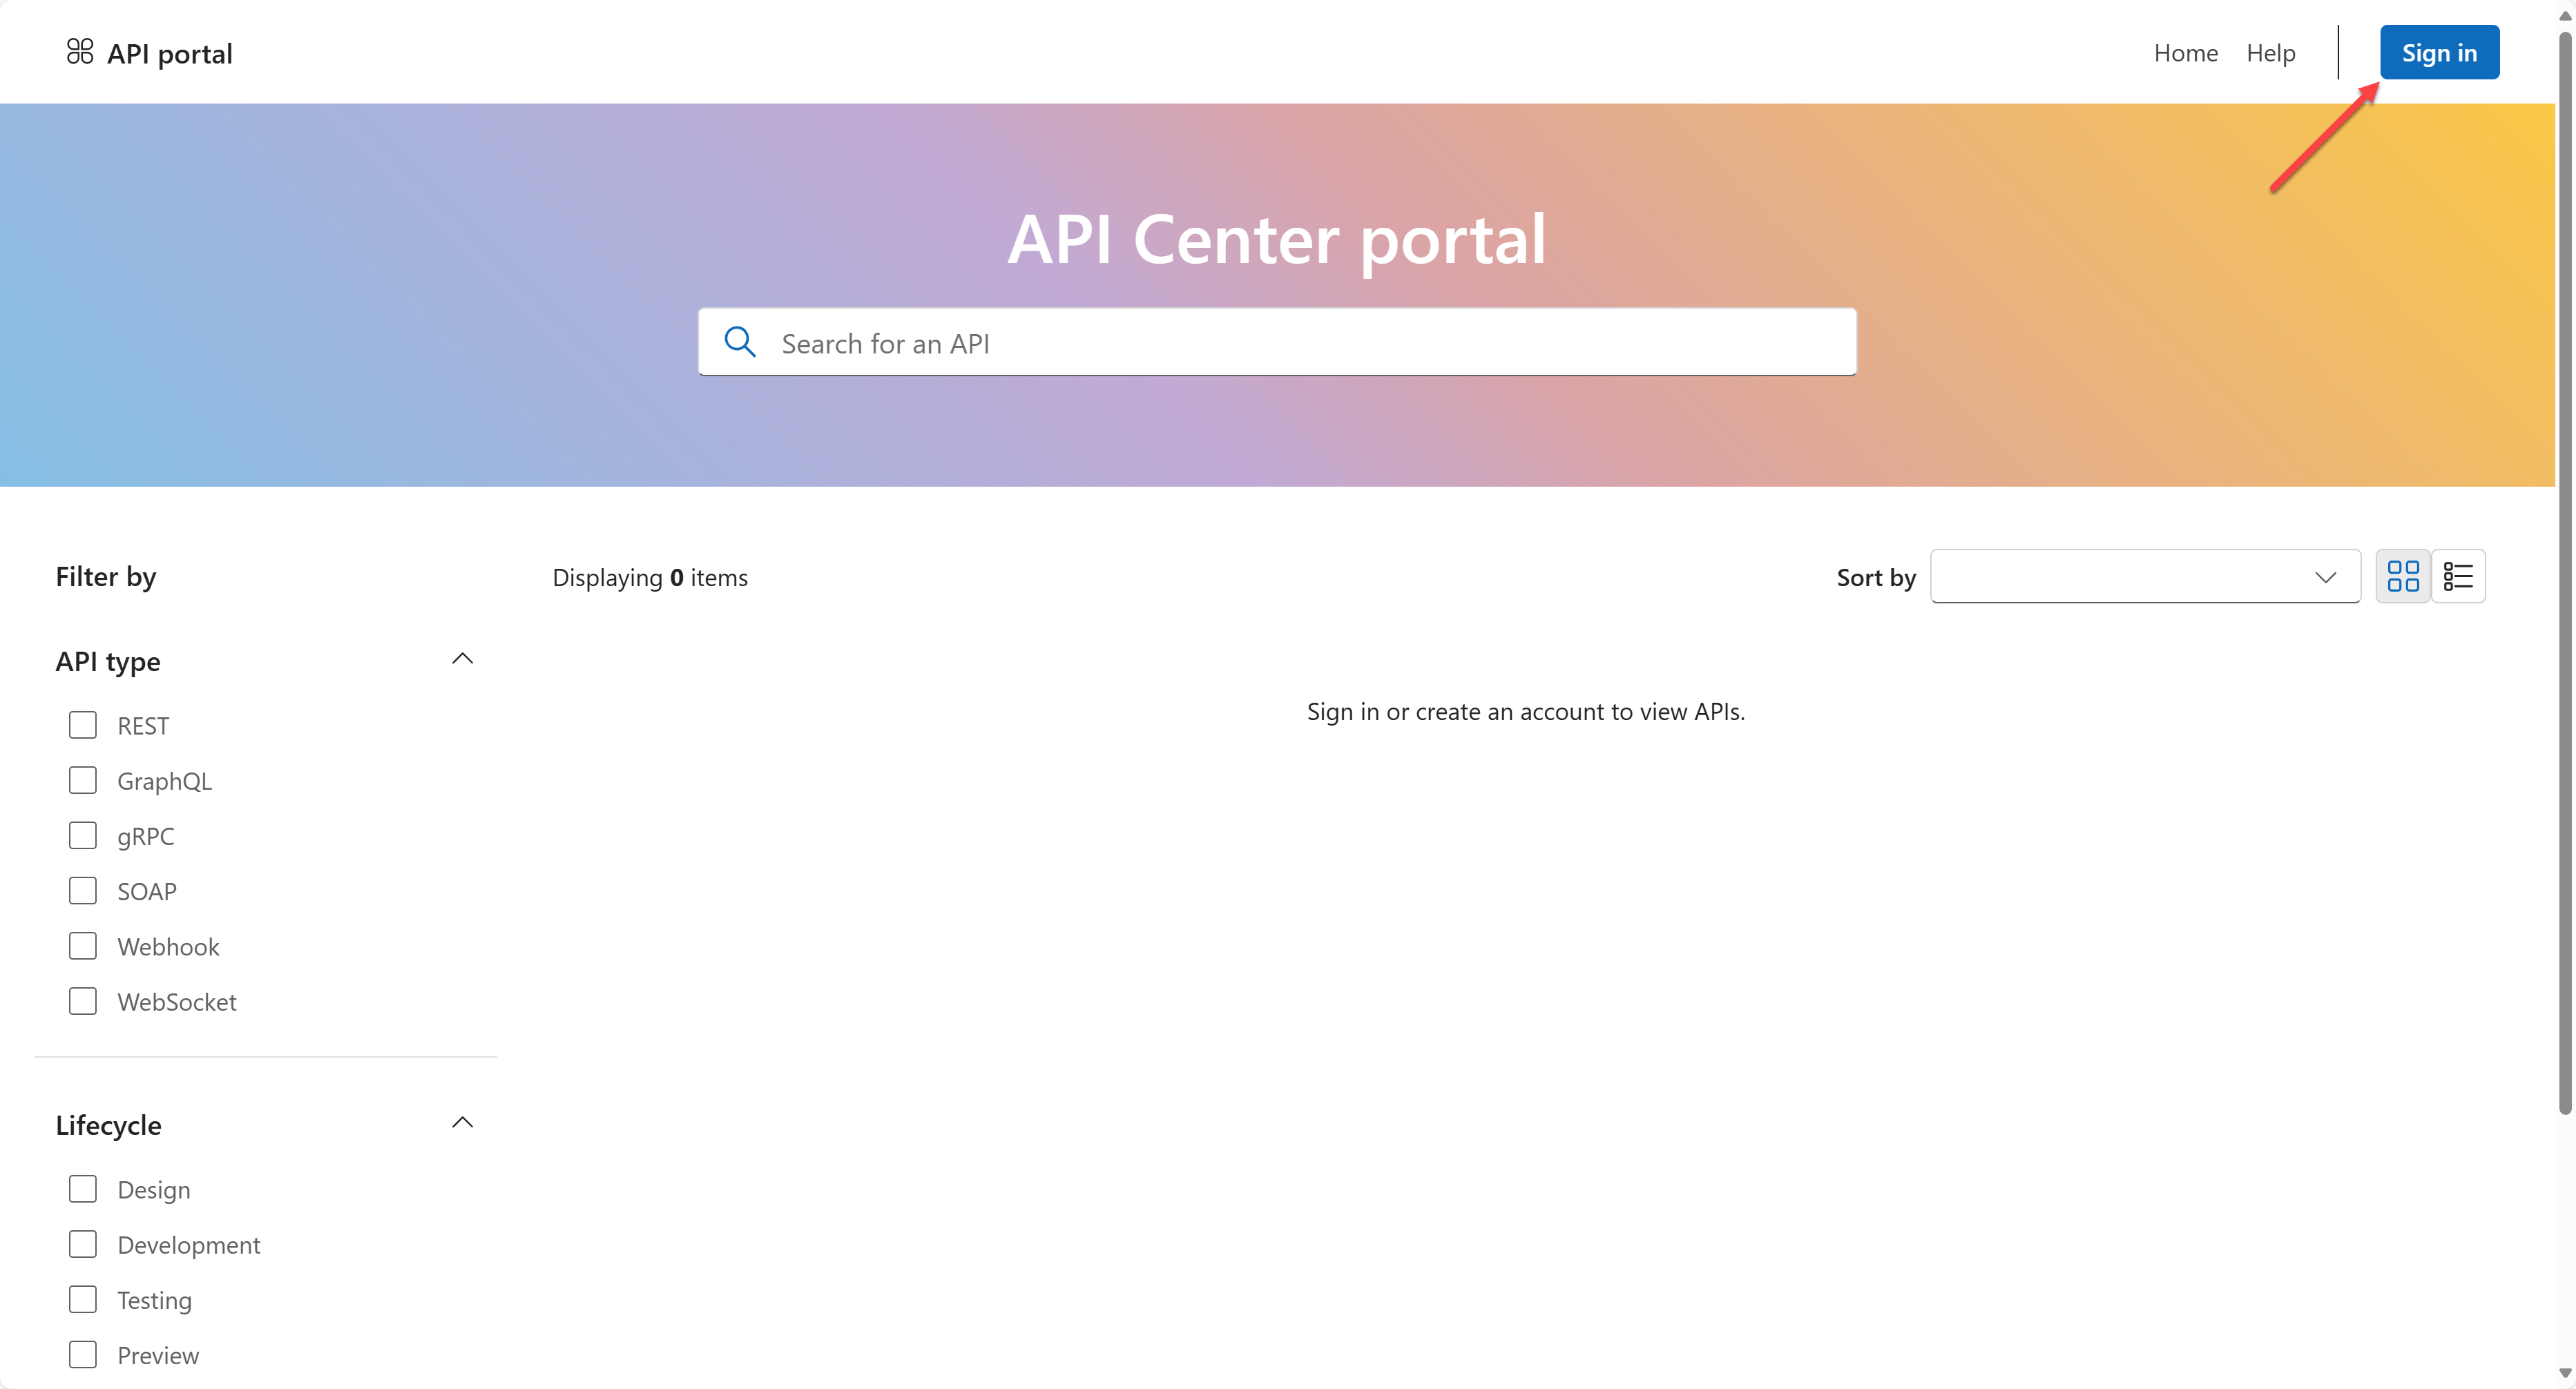
Task: Focus the Search for an API field
Action: (x=1300, y=342)
